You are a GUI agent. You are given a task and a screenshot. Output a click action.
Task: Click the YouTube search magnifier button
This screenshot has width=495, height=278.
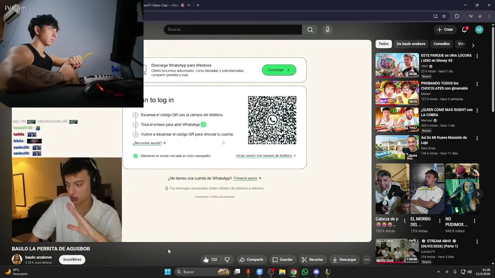[x=310, y=30]
